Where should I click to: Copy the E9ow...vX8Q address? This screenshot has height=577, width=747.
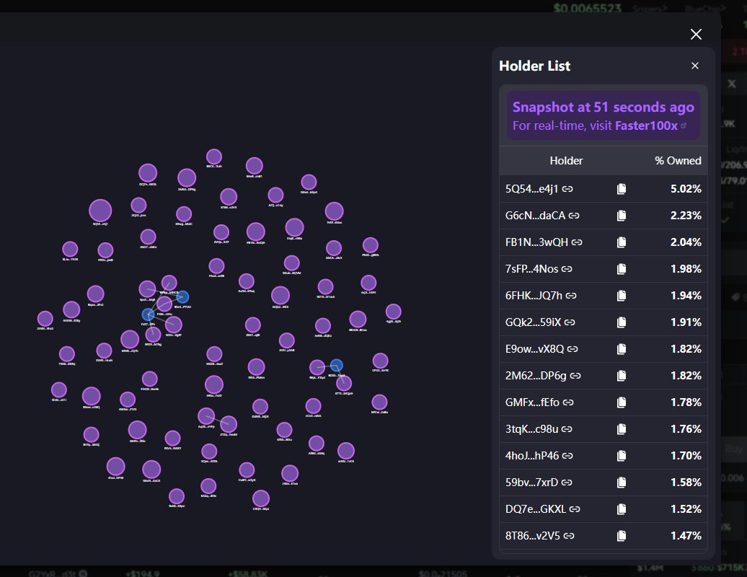(x=622, y=349)
